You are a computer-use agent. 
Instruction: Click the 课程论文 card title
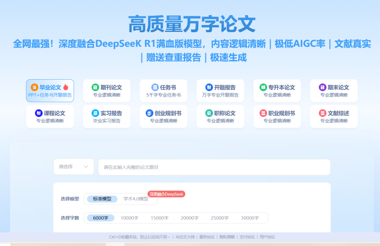54,113
